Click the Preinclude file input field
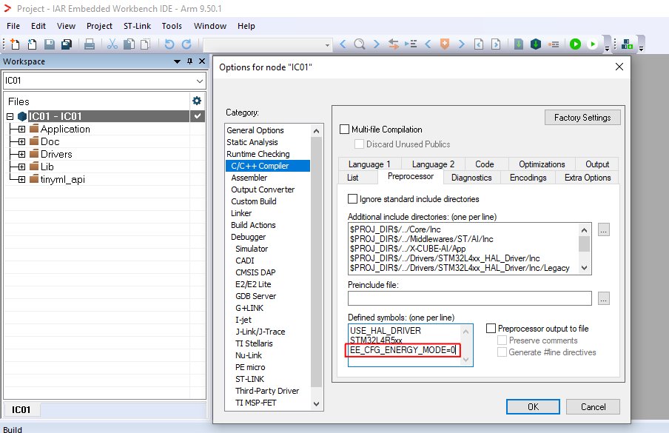The width and height of the screenshot is (669, 433). pos(470,298)
